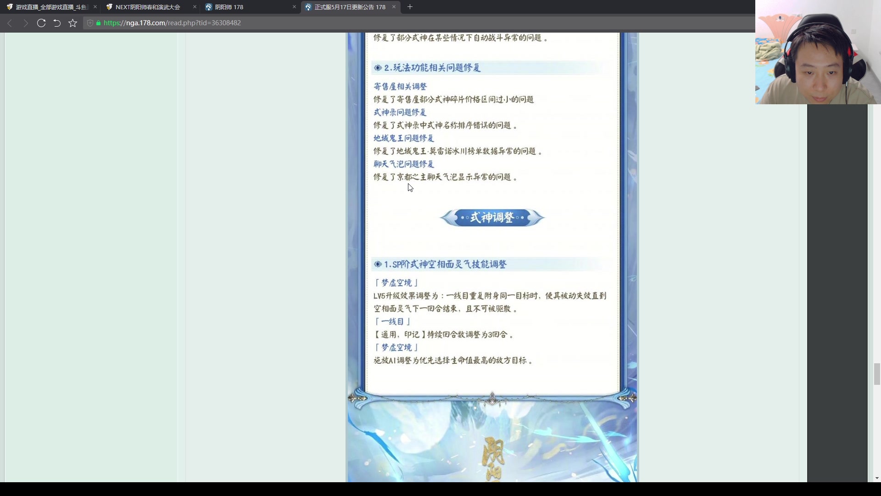Click the scrollbar down arrow

click(x=876, y=478)
